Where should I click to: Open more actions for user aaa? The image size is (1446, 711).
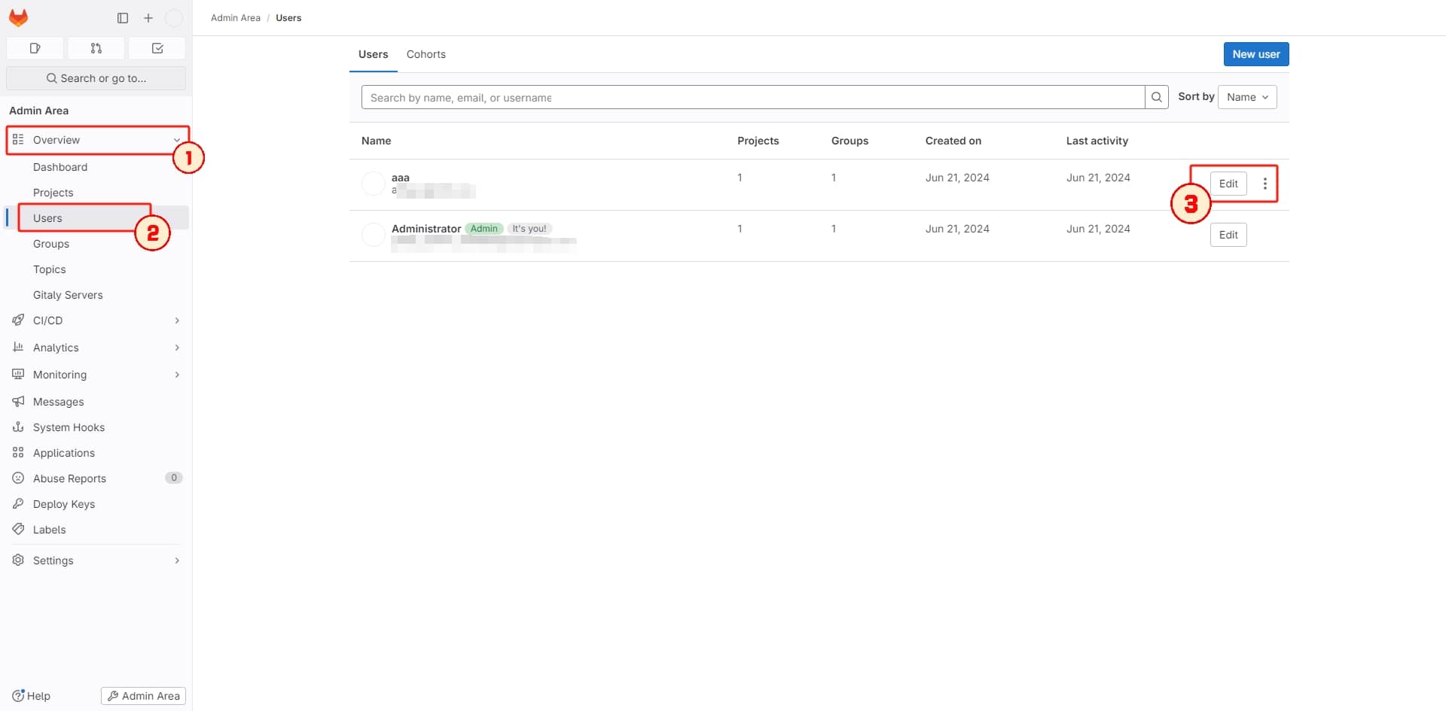1264,183
